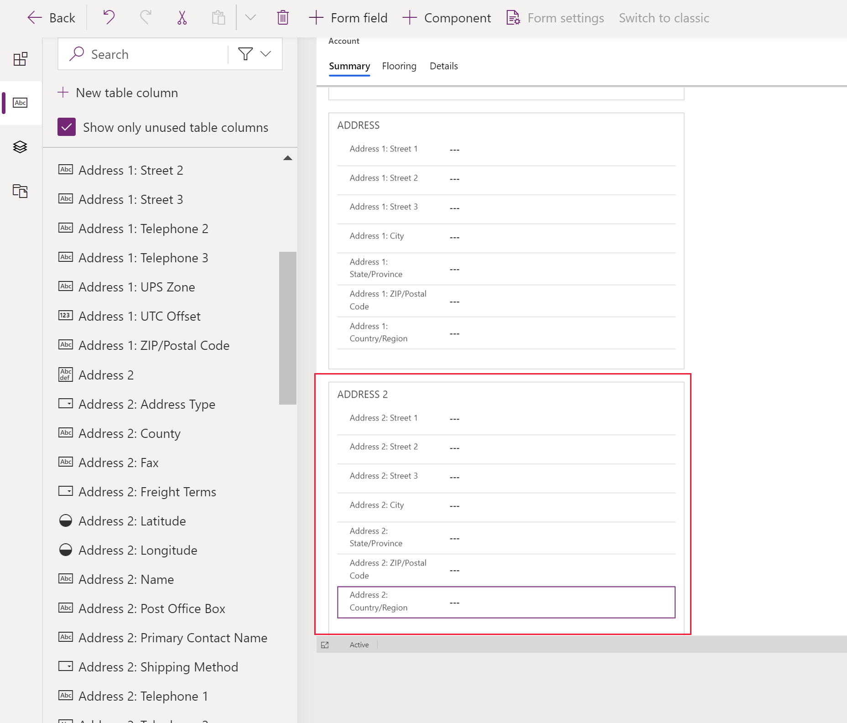The image size is (847, 723).
Task: Uncheck Show only unused table columns
Action: pos(67,127)
